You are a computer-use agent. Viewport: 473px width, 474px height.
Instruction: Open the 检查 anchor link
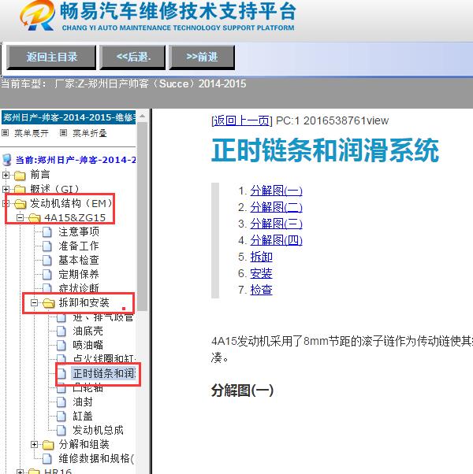pyautogui.click(x=261, y=290)
